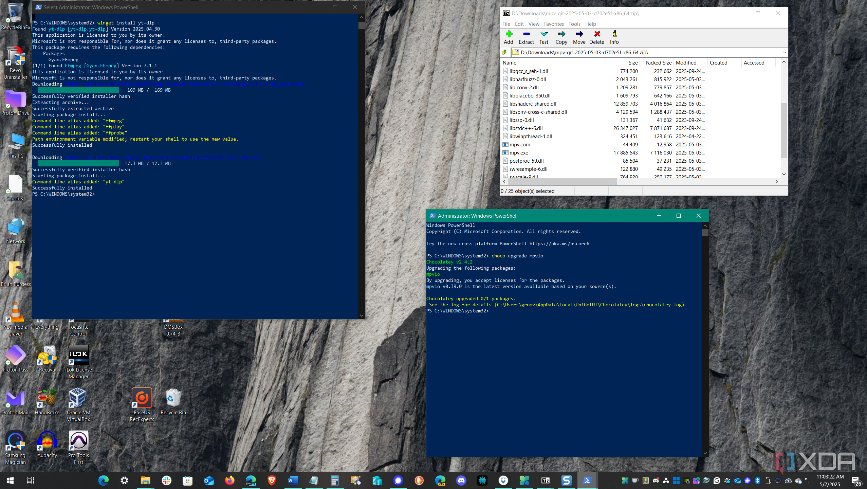867x489 pixels.
Task: Open Brave browser from the taskbar
Action: tap(272, 481)
